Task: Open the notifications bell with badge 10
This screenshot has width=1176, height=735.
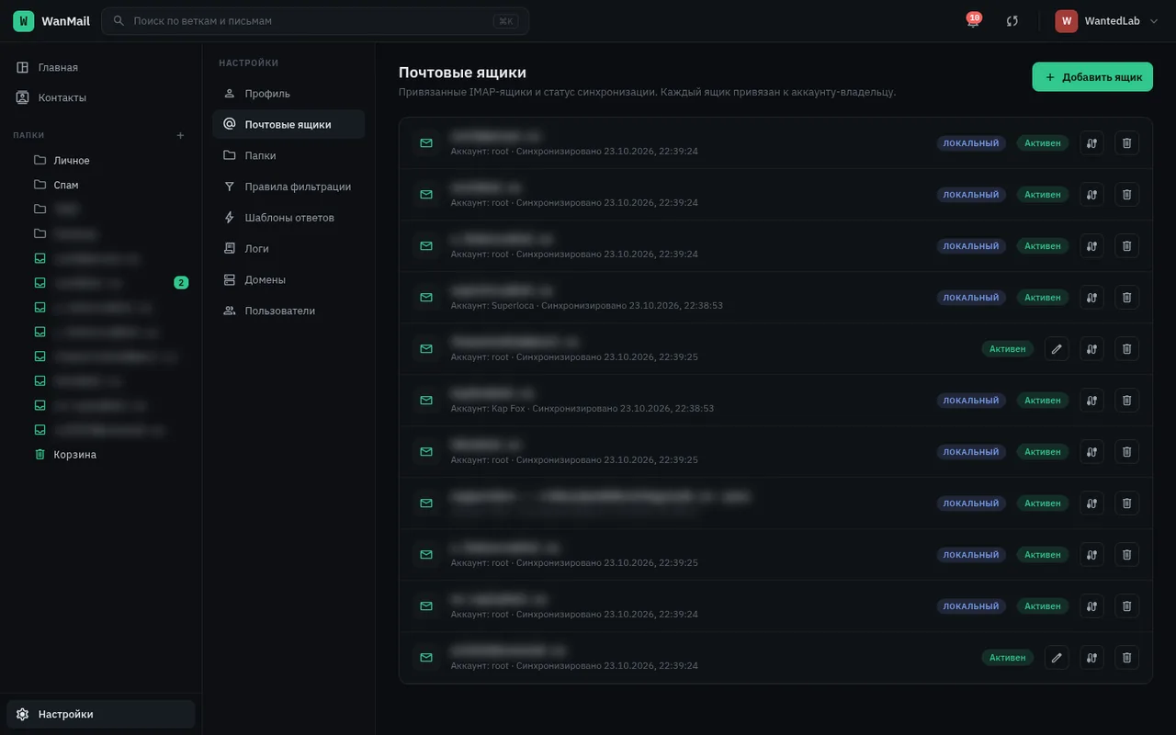Action: coord(973,20)
